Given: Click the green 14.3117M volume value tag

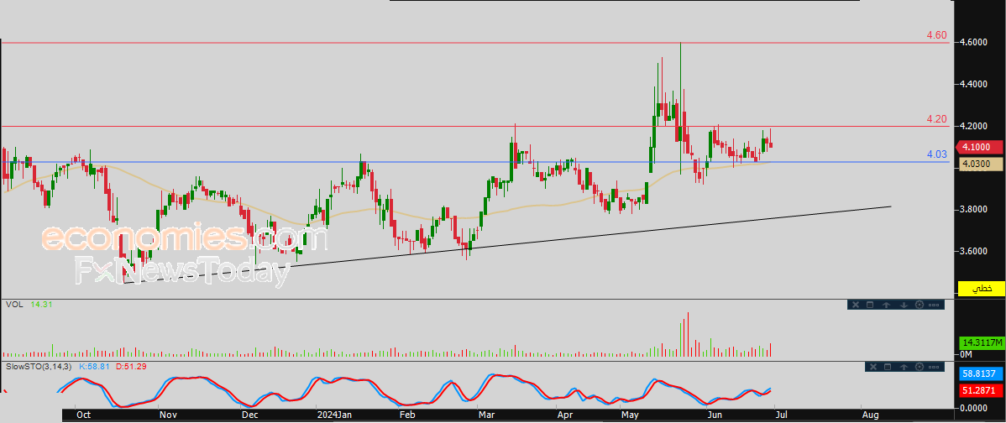Looking at the screenshot, I should pos(981,343).
